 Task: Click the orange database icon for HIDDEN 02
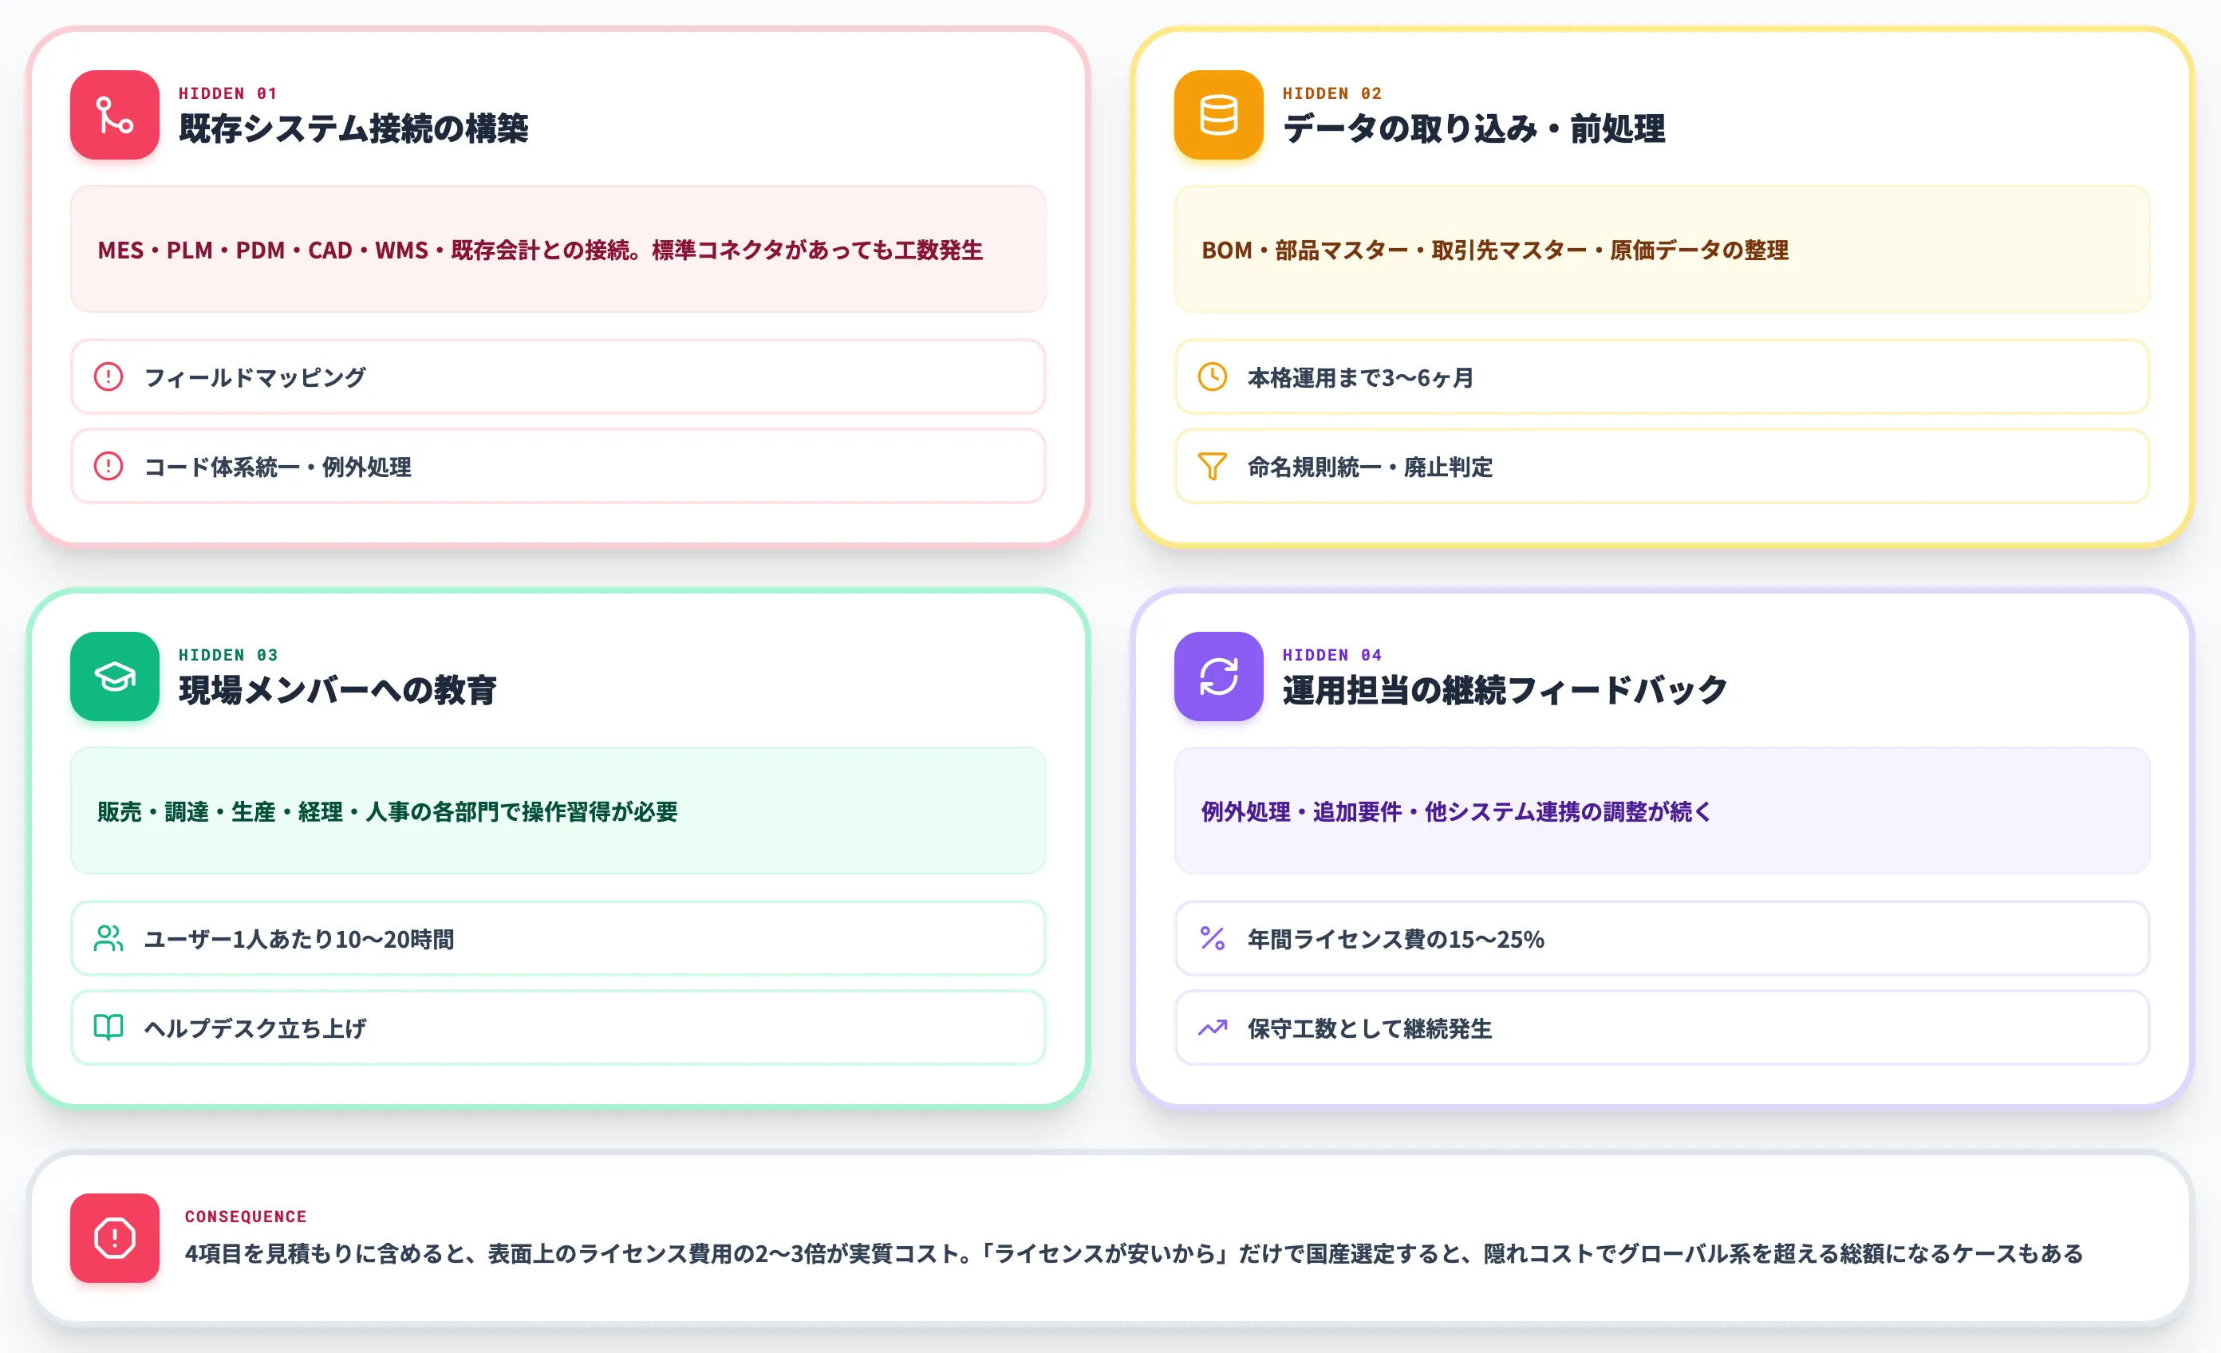1217,116
